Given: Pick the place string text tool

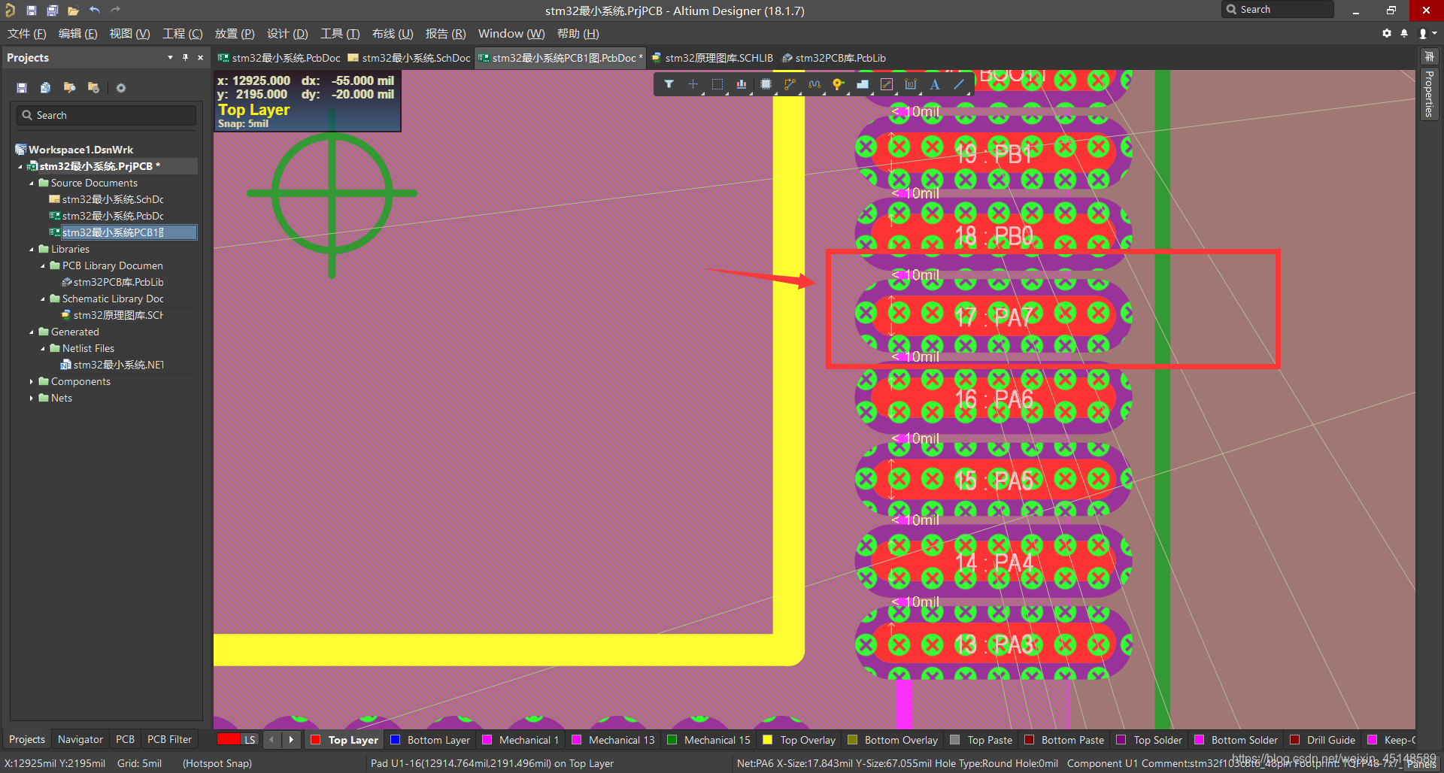Looking at the screenshot, I should click(935, 84).
